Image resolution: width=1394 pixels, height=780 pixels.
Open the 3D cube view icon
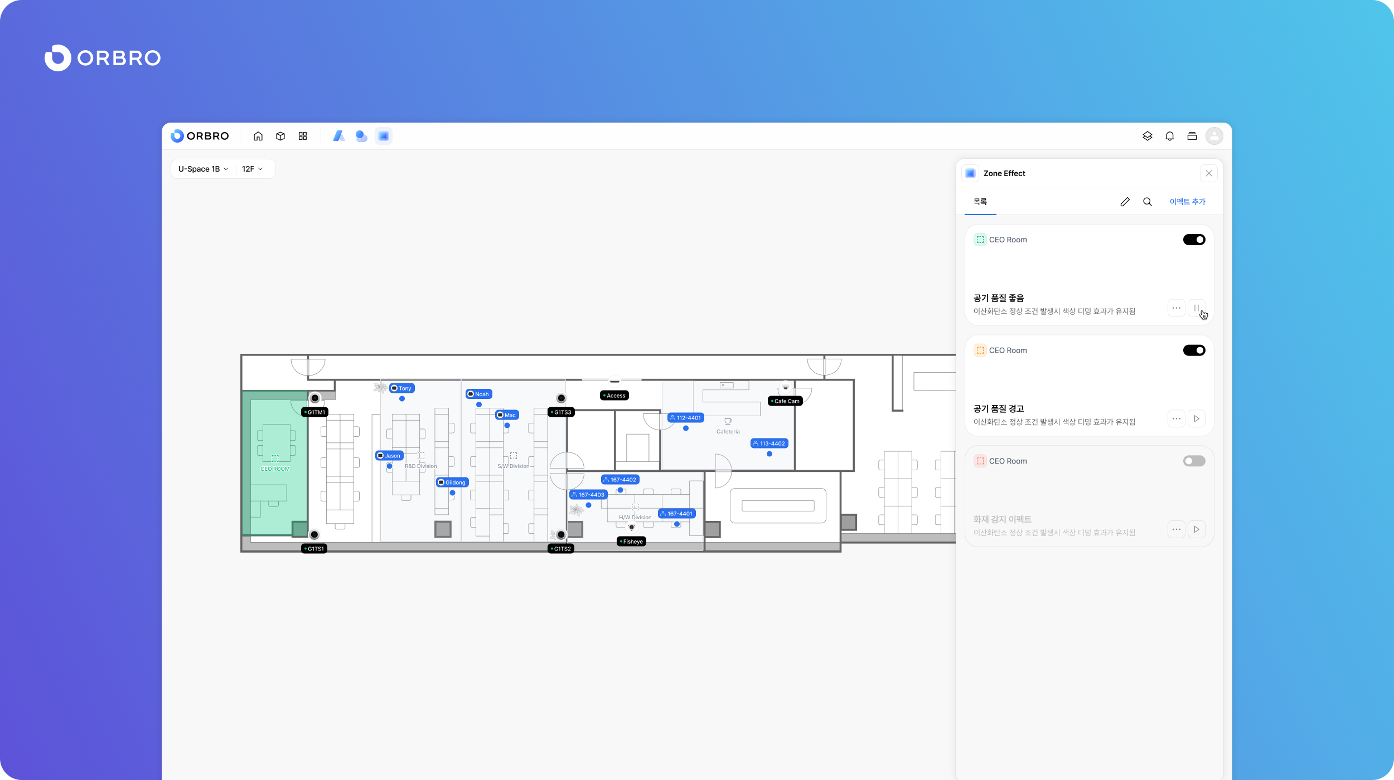(280, 136)
